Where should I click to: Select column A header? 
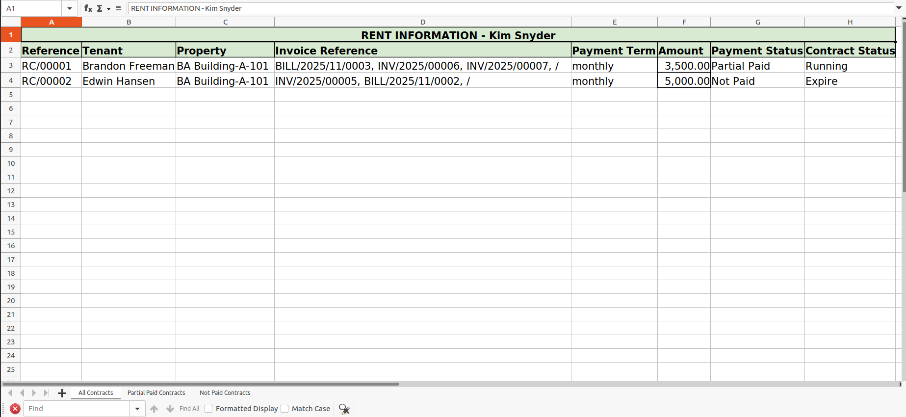(x=52, y=22)
